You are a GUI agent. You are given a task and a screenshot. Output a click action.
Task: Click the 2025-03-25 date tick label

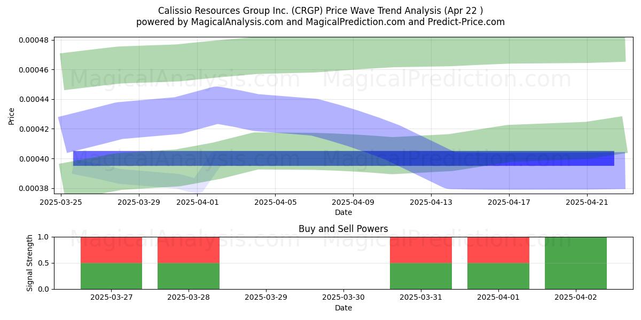(61, 202)
